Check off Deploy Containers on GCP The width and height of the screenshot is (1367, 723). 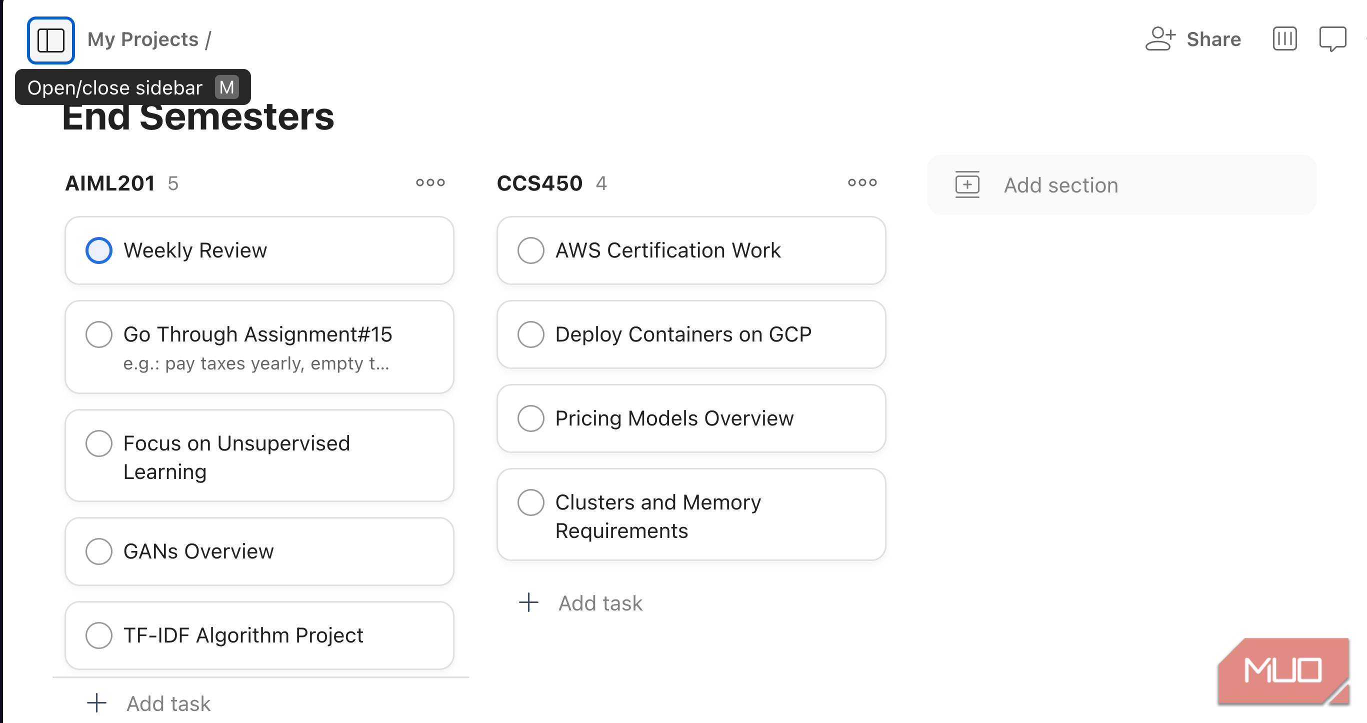tap(530, 334)
